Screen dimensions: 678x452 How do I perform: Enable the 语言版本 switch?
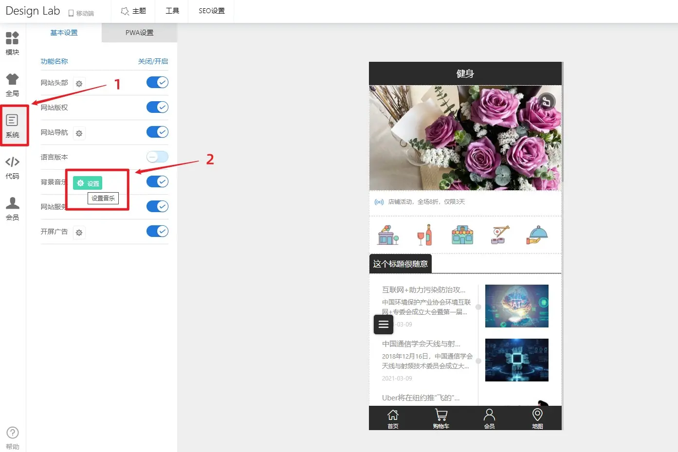157,157
